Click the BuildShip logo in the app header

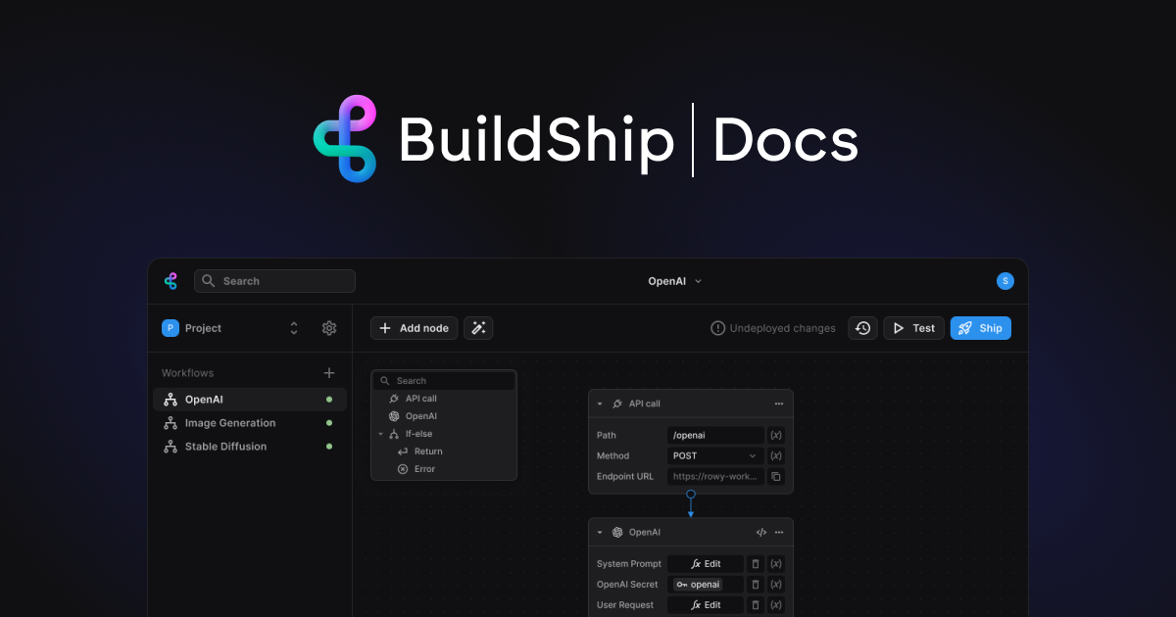click(x=171, y=281)
